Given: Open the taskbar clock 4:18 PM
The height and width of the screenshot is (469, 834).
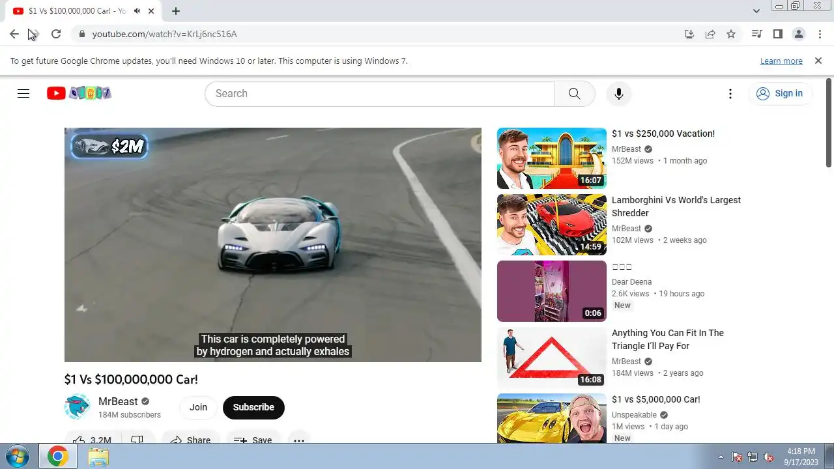Looking at the screenshot, I should tap(801, 457).
